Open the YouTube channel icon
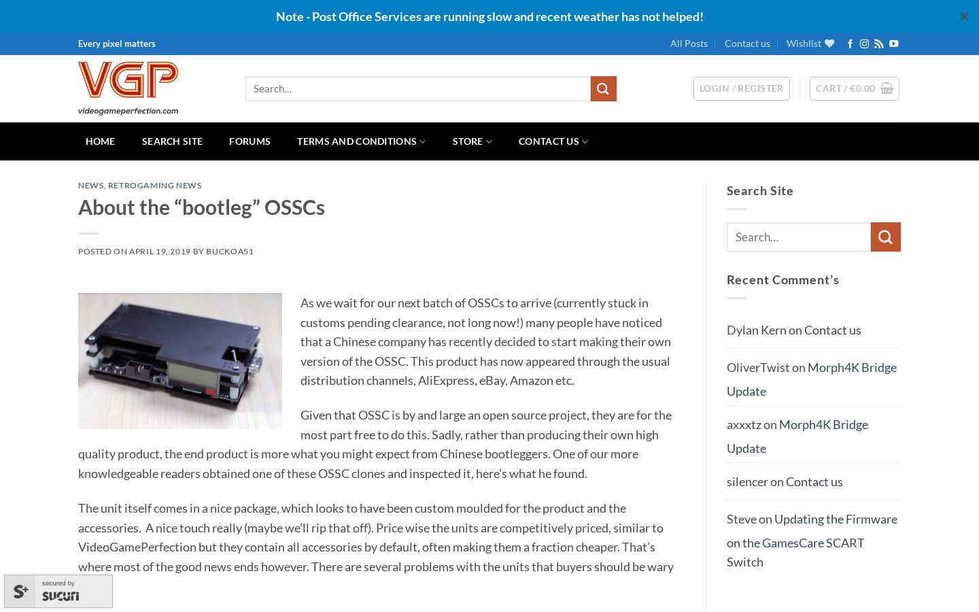This screenshot has width=979, height=612. [x=894, y=44]
